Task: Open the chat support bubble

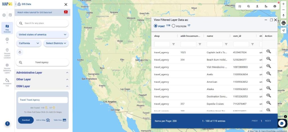Action: tap(282, 123)
